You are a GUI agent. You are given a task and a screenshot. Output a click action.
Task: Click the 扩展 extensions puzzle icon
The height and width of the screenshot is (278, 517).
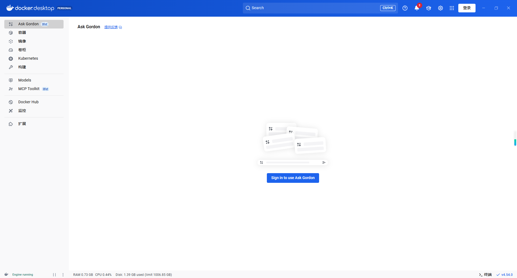click(11, 124)
